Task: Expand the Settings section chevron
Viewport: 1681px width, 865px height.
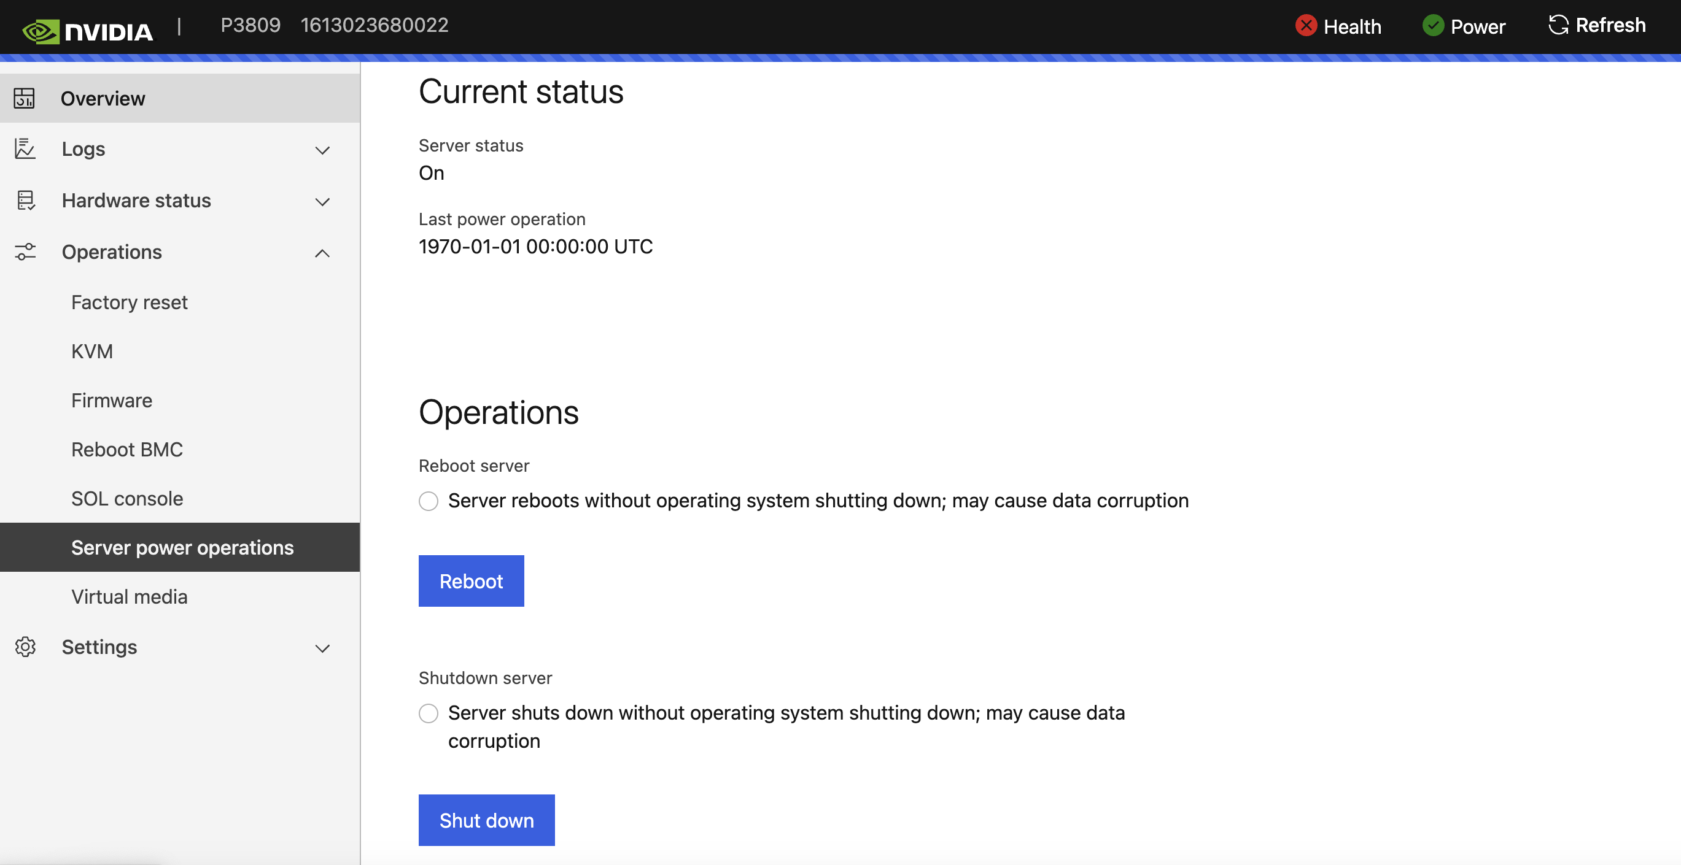Action: (322, 648)
